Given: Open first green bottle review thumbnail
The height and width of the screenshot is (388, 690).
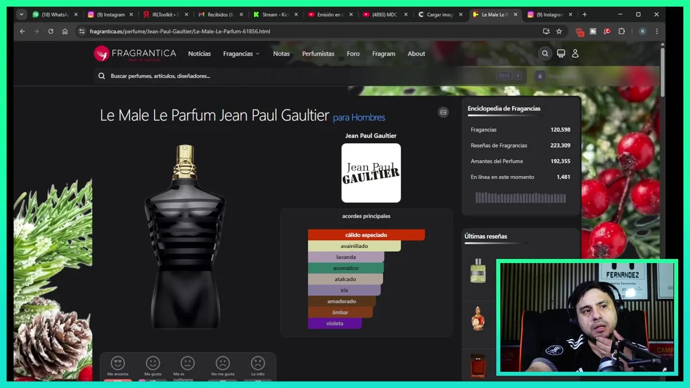Looking at the screenshot, I should pyautogui.click(x=478, y=271).
